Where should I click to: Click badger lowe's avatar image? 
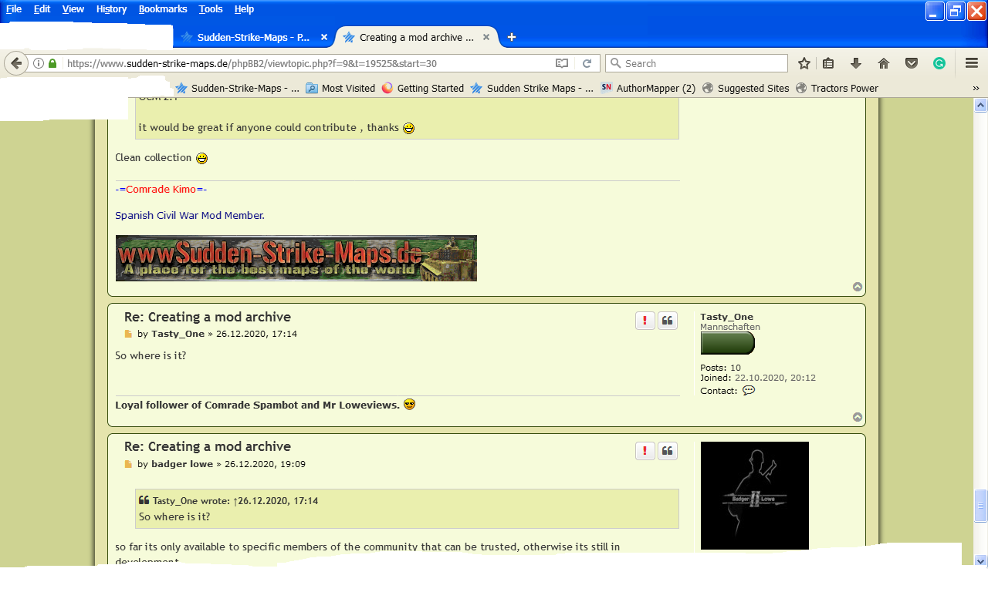755,496
